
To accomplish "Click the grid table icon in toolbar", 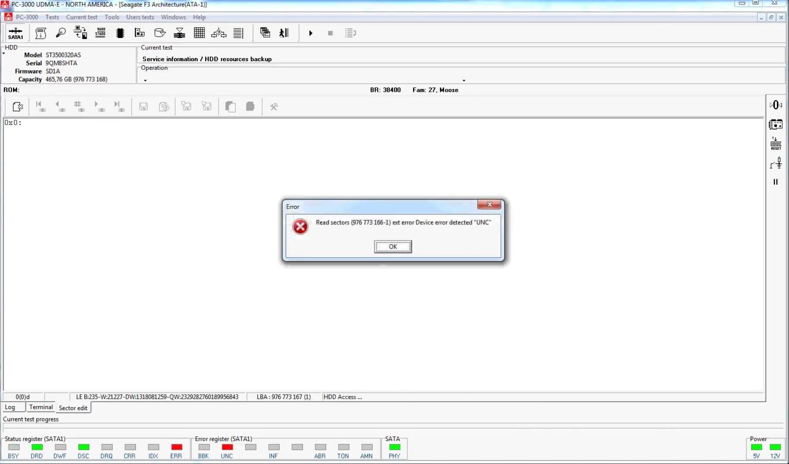I will pos(199,33).
